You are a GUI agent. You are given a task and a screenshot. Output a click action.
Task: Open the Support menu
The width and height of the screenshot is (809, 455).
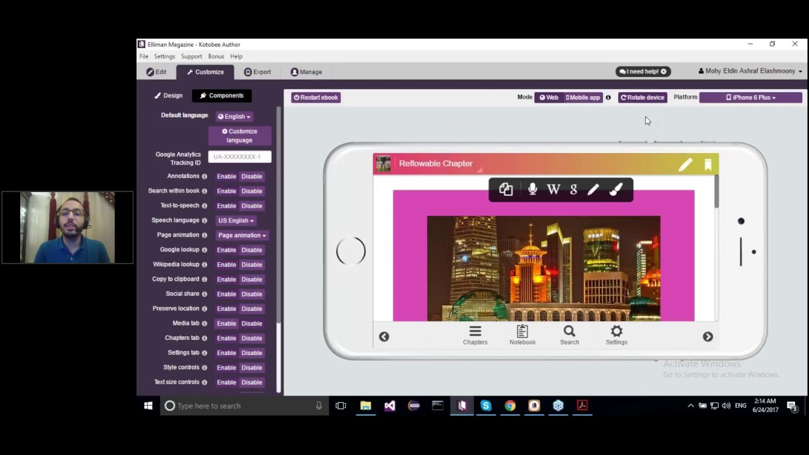click(x=192, y=56)
